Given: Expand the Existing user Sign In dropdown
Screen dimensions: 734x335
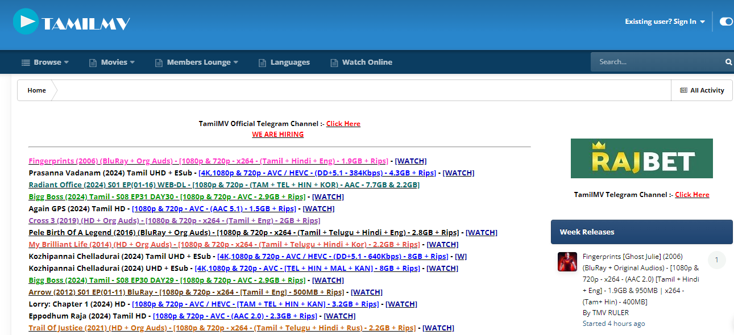Looking at the screenshot, I should point(665,22).
